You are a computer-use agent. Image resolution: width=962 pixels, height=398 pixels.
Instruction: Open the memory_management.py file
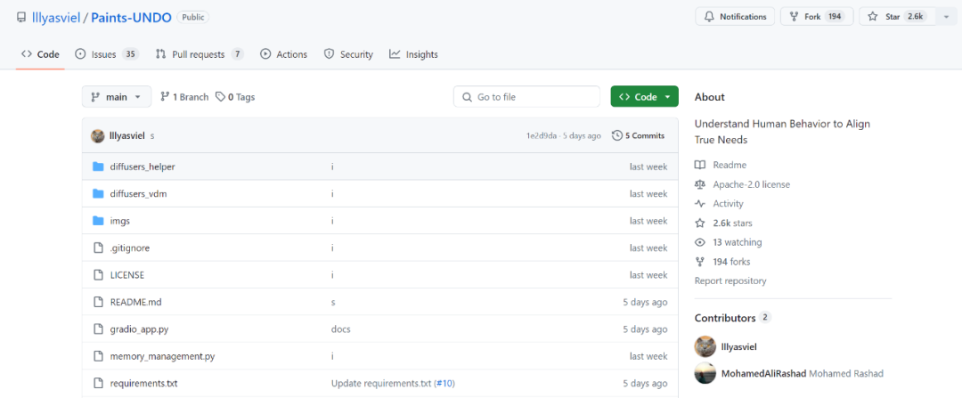click(163, 356)
